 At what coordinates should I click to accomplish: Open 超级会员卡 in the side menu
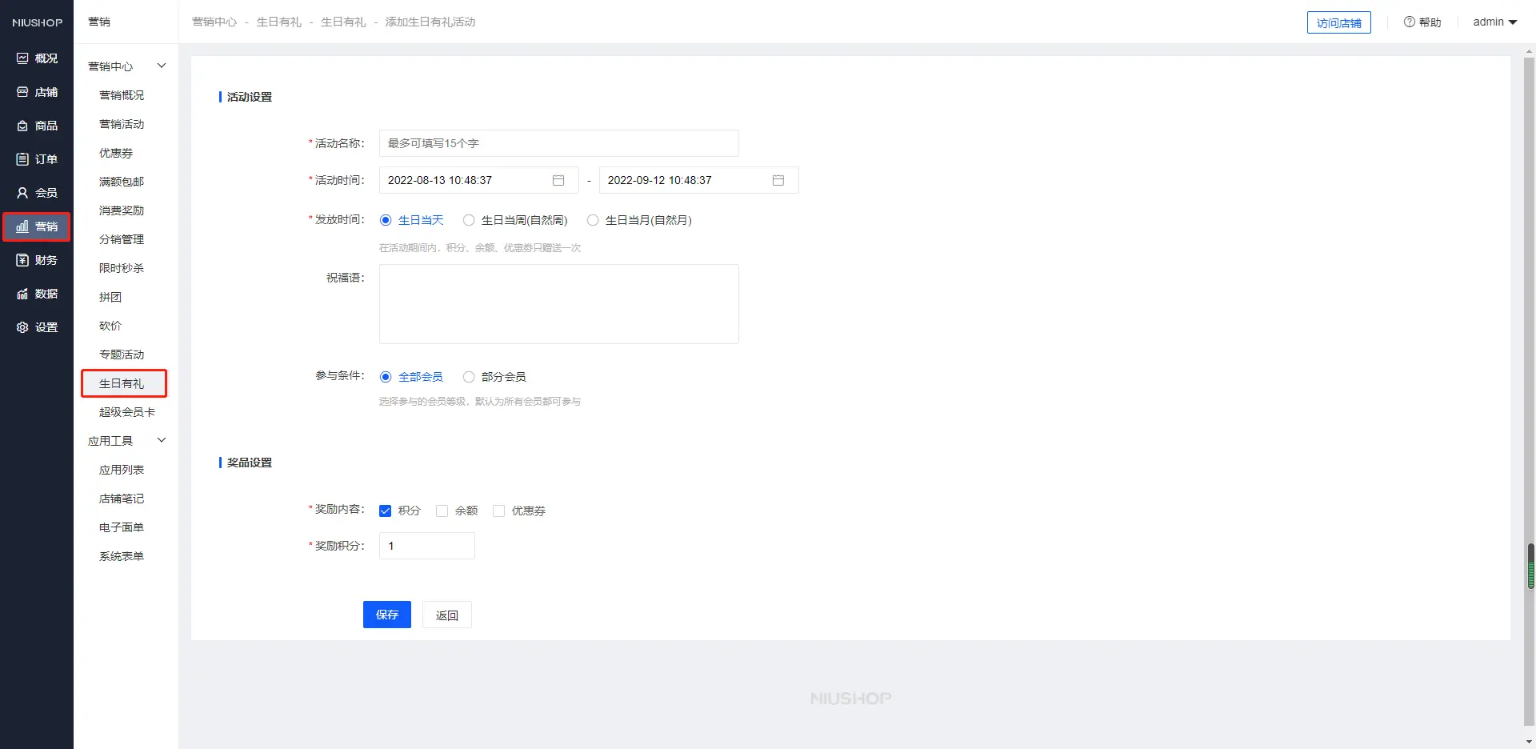pyautogui.click(x=126, y=412)
